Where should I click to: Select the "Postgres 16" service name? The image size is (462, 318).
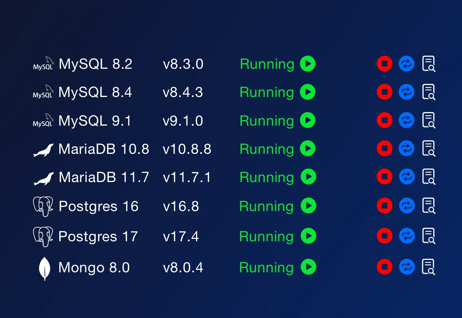pyautogui.click(x=98, y=207)
